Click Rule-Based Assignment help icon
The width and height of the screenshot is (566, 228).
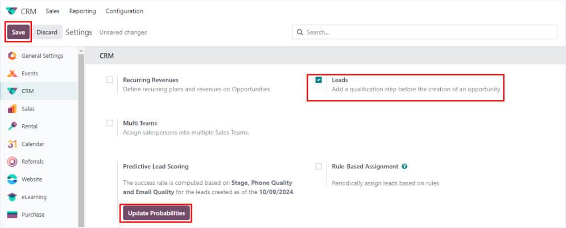[404, 167]
